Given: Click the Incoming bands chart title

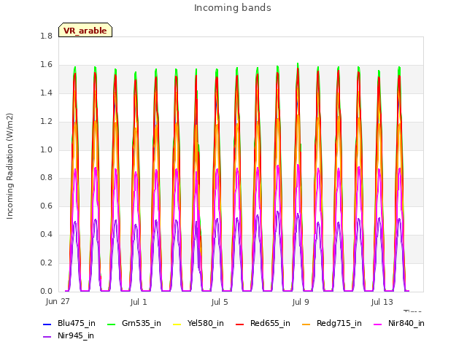Looking at the screenshot, I should click(x=233, y=8).
